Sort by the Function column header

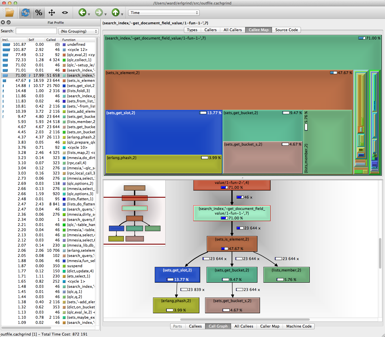78,40
